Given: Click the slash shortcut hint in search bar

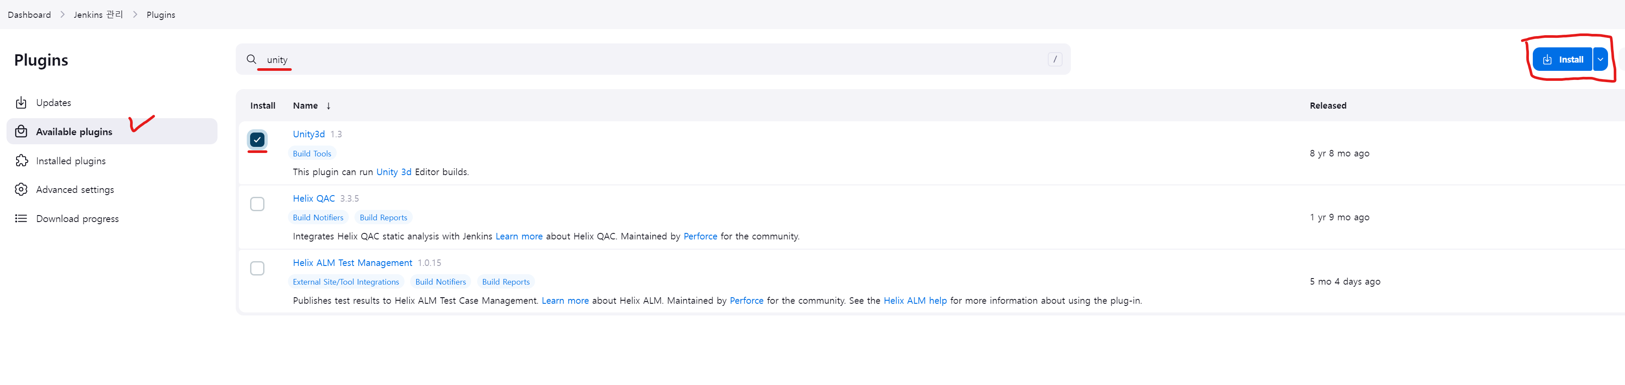Looking at the screenshot, I should pyautogui.click(x=1055, y=59).
